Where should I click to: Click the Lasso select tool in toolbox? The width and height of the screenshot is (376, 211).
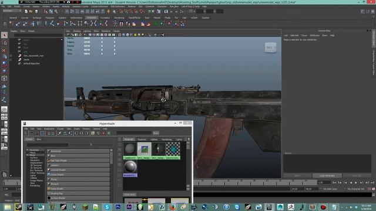4,43
